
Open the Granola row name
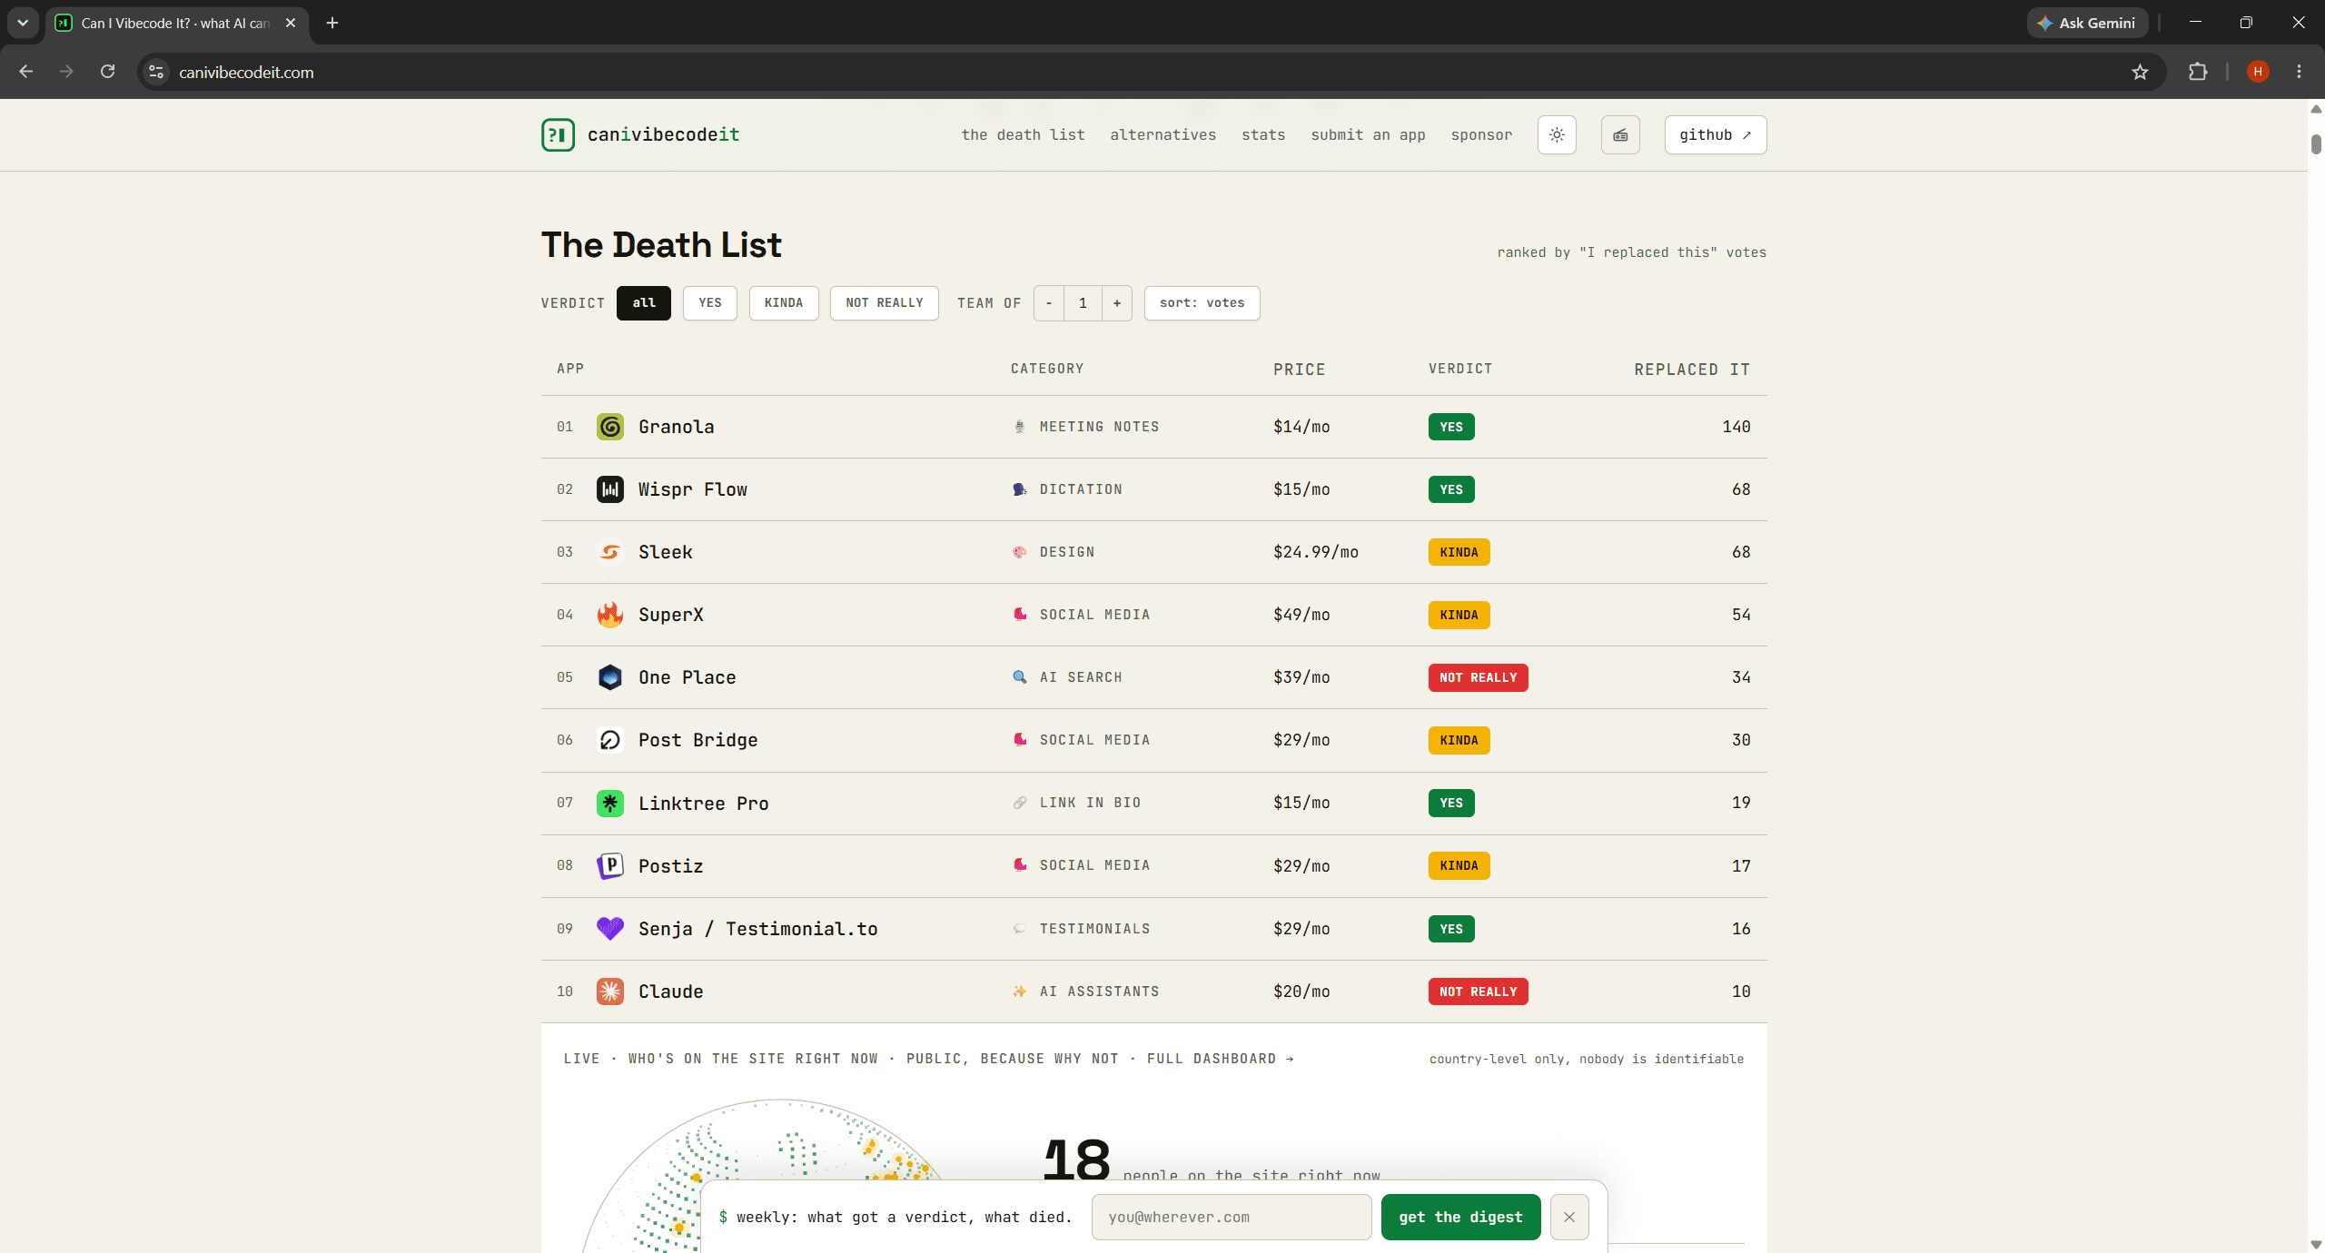point(676,427)
